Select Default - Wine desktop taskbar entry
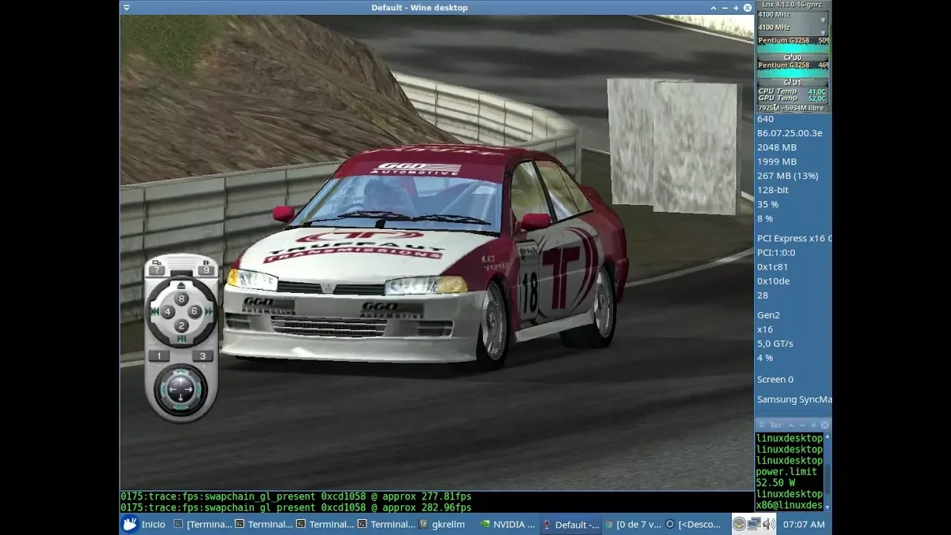The image size is (951, 535). (571, 524)
